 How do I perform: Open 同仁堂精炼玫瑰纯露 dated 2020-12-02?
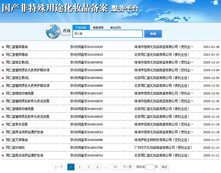tap(20, 93)
